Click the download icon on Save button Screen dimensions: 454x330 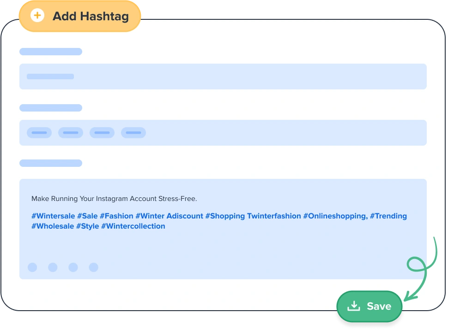click(x=354, y=306)
